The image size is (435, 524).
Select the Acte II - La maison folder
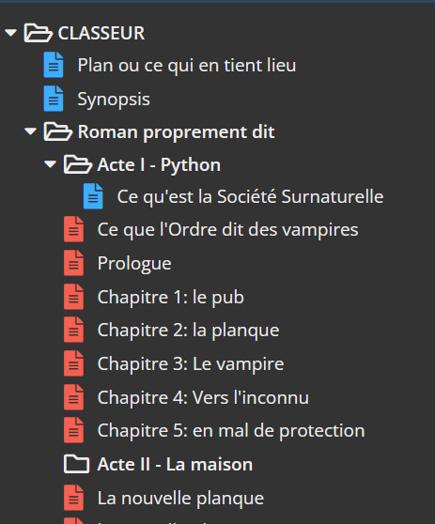[175, 464]
